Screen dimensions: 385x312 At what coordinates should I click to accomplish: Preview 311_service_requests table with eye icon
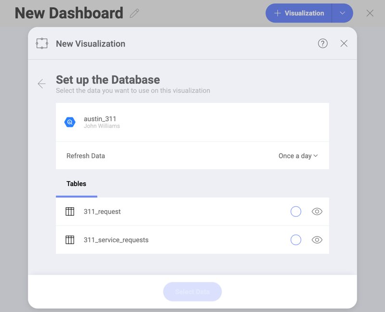pyautogui.click(x=317, y=239)
